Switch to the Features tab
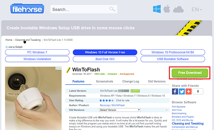Image resolution: width=214 pixels, height=130 pixels. [x=78, y=81]
